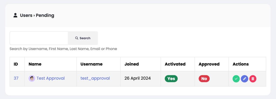Select the Pending breadcrumb item
The width and height of the screenshot is (276, 99).
[x=45, y=15]
